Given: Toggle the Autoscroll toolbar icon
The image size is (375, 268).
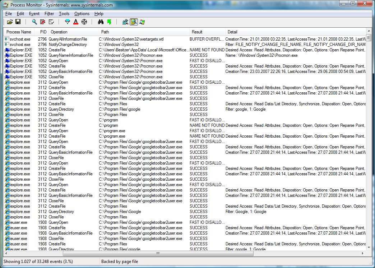Looking at the screenshot, I should tap(43, 22).
